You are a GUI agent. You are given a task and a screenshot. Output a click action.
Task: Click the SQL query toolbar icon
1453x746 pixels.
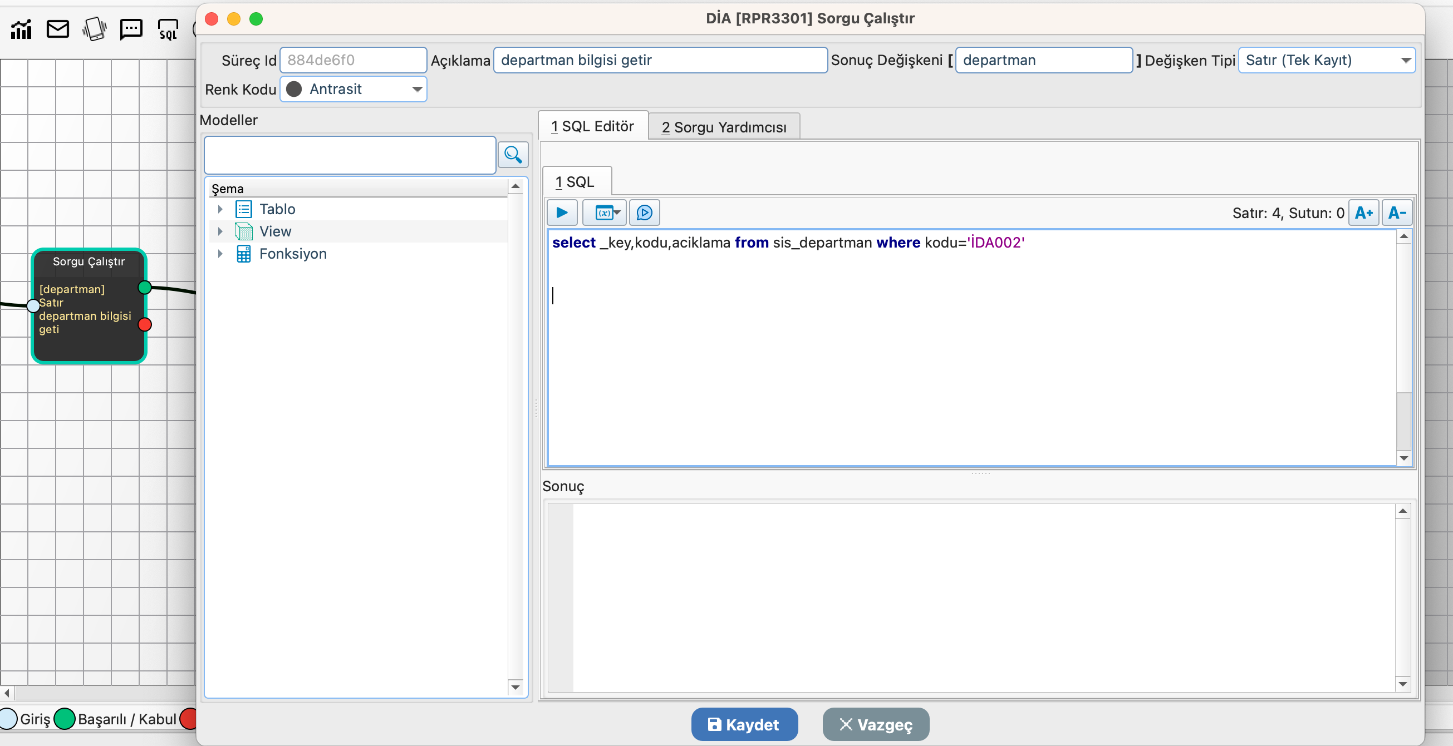(168, 29)
